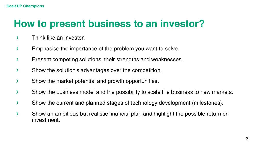Select the chevron bullet next to market potential line
Viewport: 264px width, 148px height.
(x=17, y=81)
